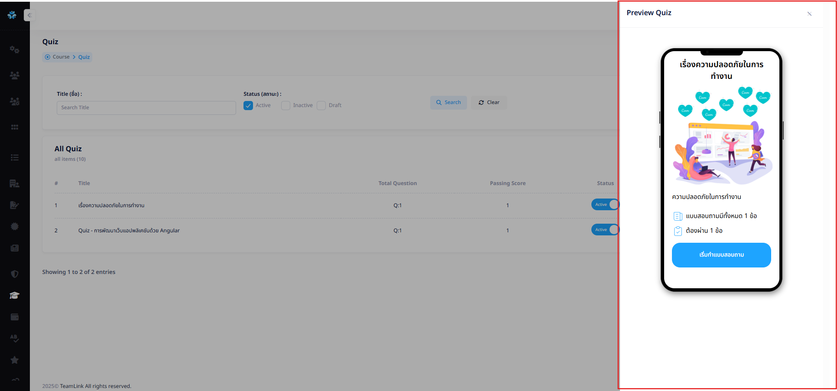This screenshot has width=837, height=391.
Task: Open the list icon sidebar menu
Action: (14, 157)
